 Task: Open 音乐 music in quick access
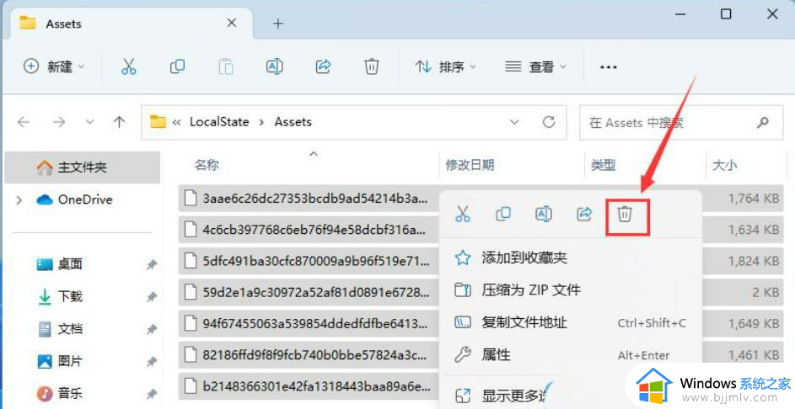pos(60,393)
